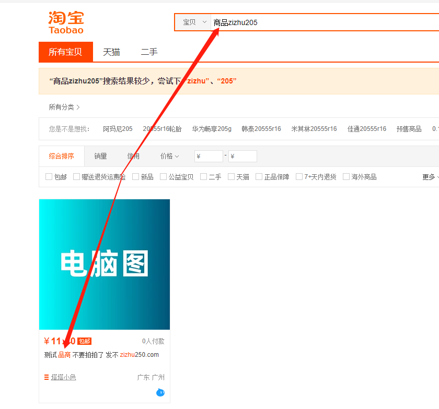
Task: Open the 电脑图 product thumbnail
Action: tap(105, 264)
